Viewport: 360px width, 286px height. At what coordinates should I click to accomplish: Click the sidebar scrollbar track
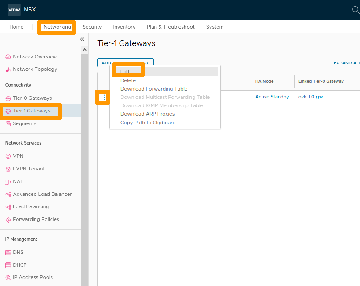(84, 154)
